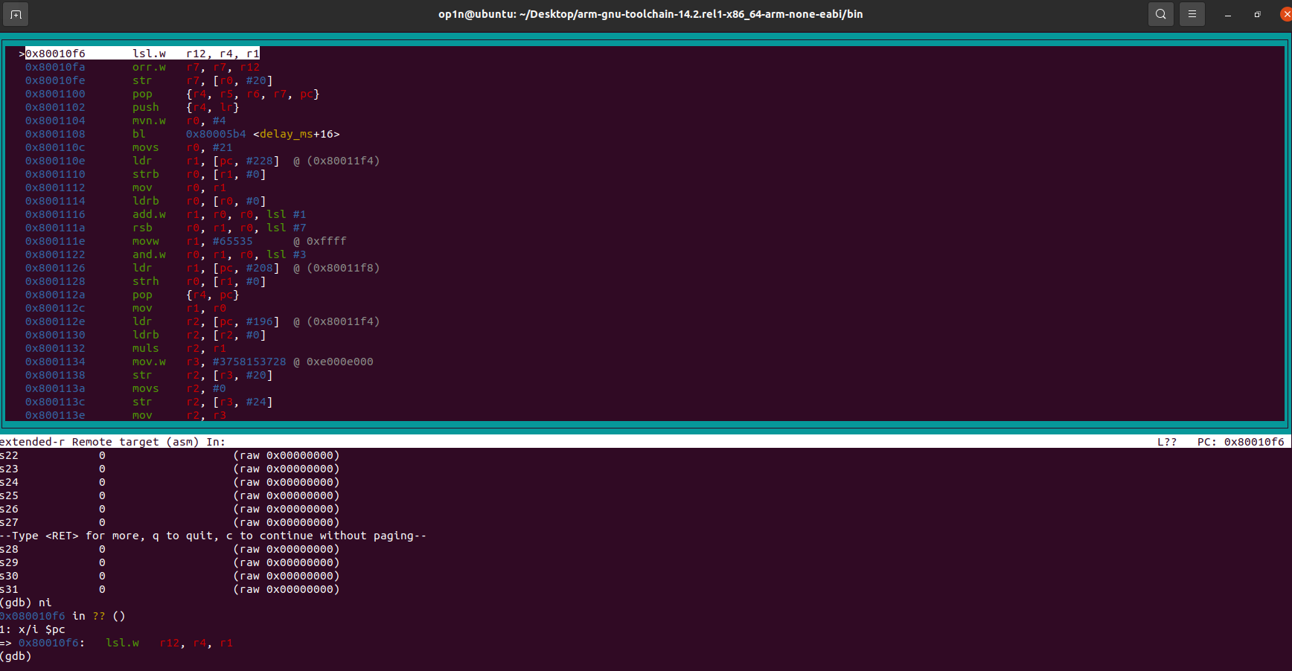Viewport: 1292px width, 671px height.
Task: Click the '1: x/i $pc' display line
Action: (x=33, y=629)
